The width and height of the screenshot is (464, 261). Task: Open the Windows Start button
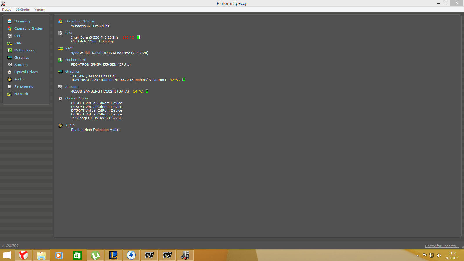[x=7, y=255]
